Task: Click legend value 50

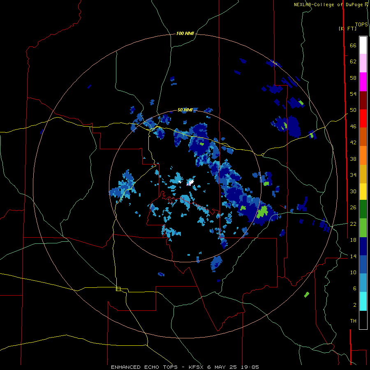Action: click(x=353, y=110)
